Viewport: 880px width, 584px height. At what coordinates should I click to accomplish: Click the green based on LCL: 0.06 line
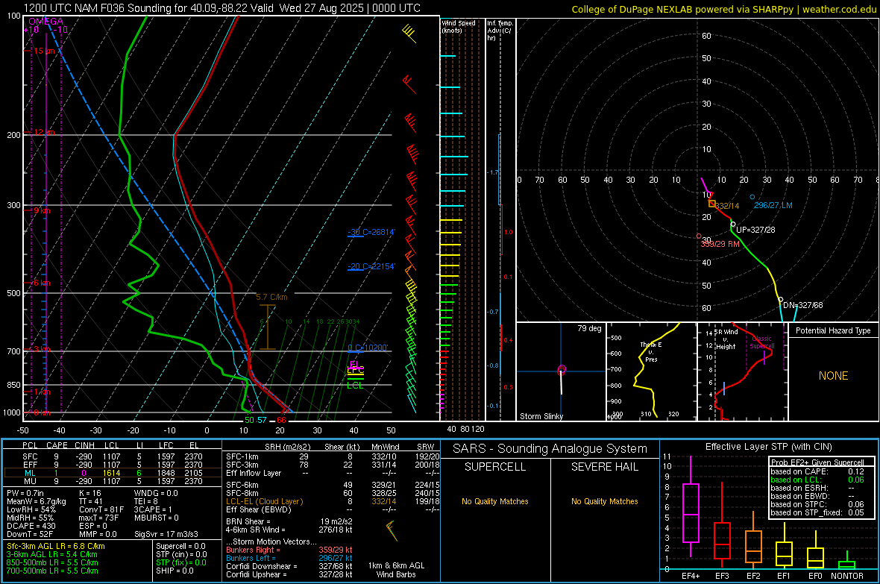817,480
